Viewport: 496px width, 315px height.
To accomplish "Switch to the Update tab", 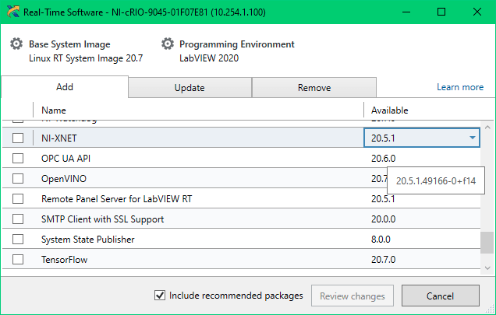I will (x=190, y=87).
